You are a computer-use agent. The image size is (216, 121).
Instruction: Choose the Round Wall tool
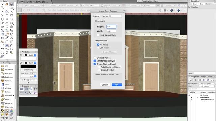click(x=7, y=70)
